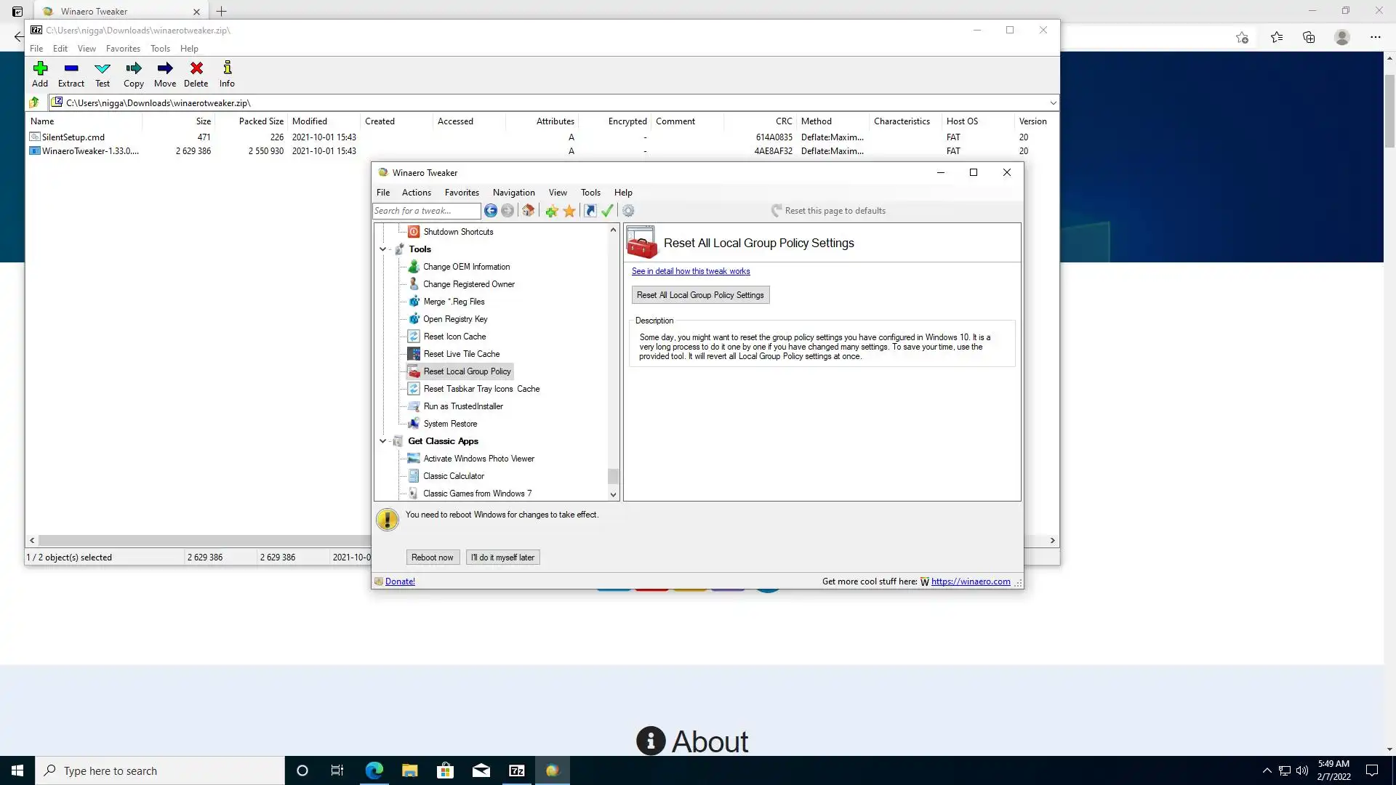Click the shortcut arrow toolbar icon
The width and height of the screenshot is (1396, 785).
(x=590, y=211)
